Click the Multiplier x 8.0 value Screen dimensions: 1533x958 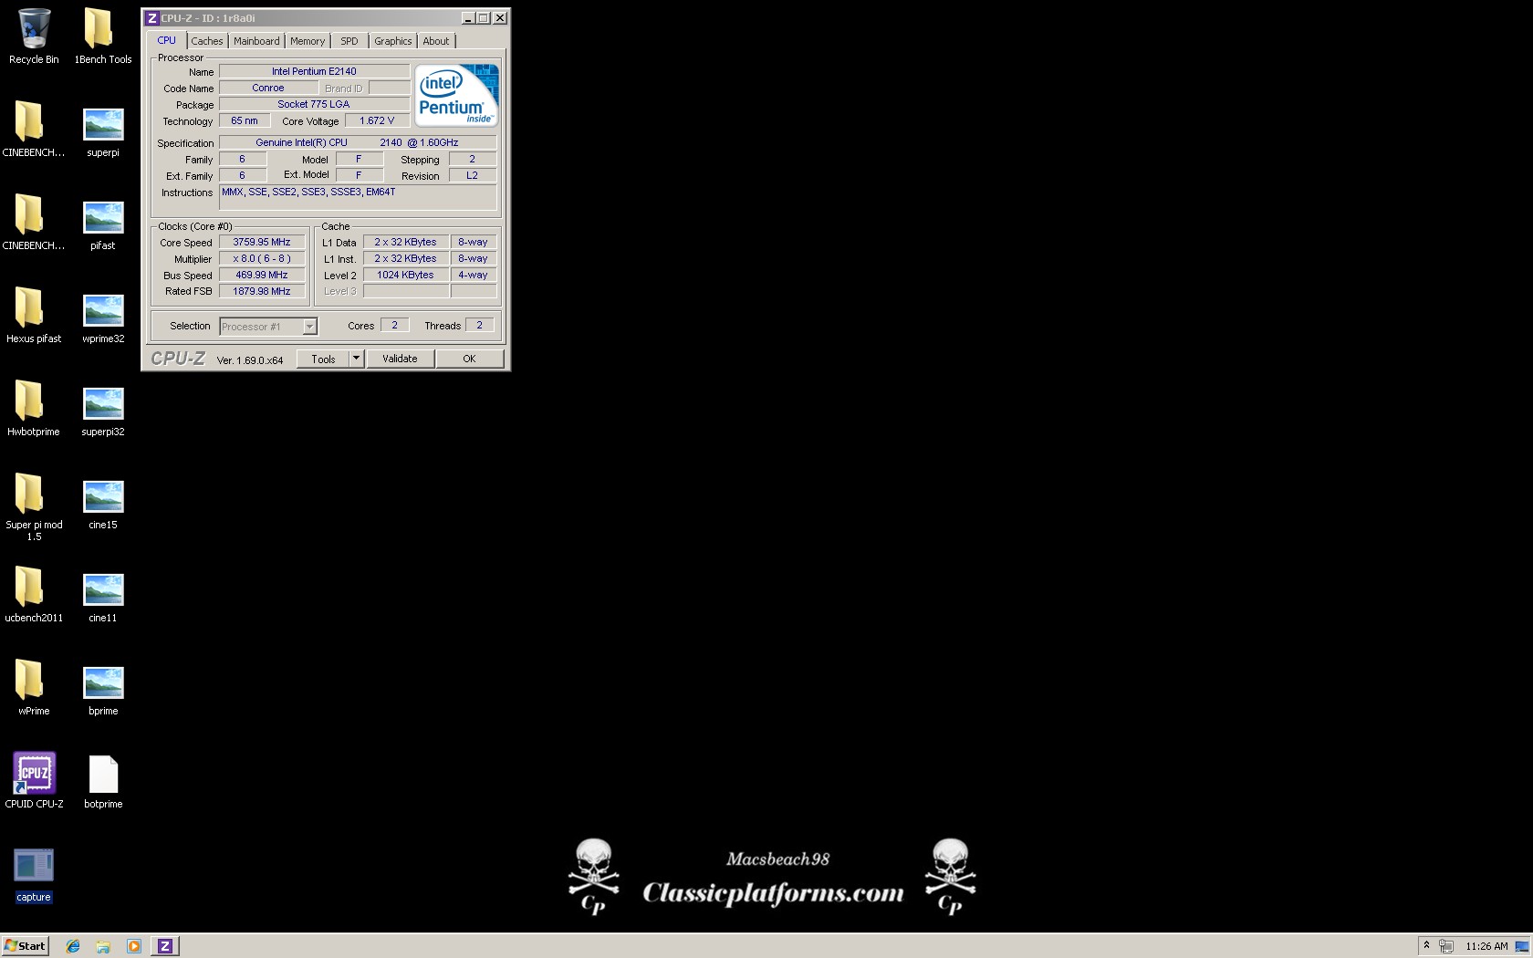[262, 258]
